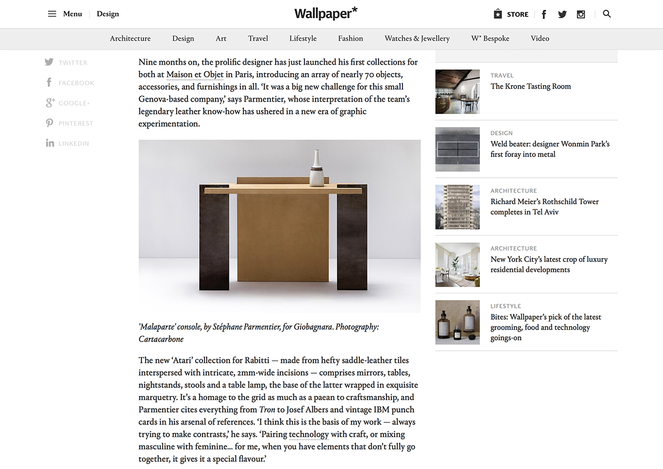
Task: Click the Wallpaper* logo
Action: tap(326, 13)
